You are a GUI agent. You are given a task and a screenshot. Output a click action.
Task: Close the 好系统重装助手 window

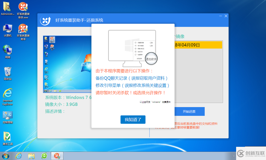tap(226, 16)
